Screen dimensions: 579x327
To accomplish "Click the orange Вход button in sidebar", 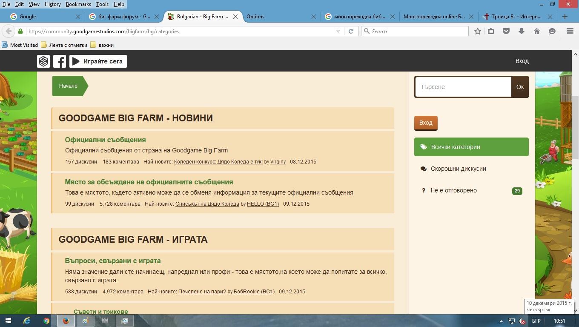I will (x=426, y=123).
